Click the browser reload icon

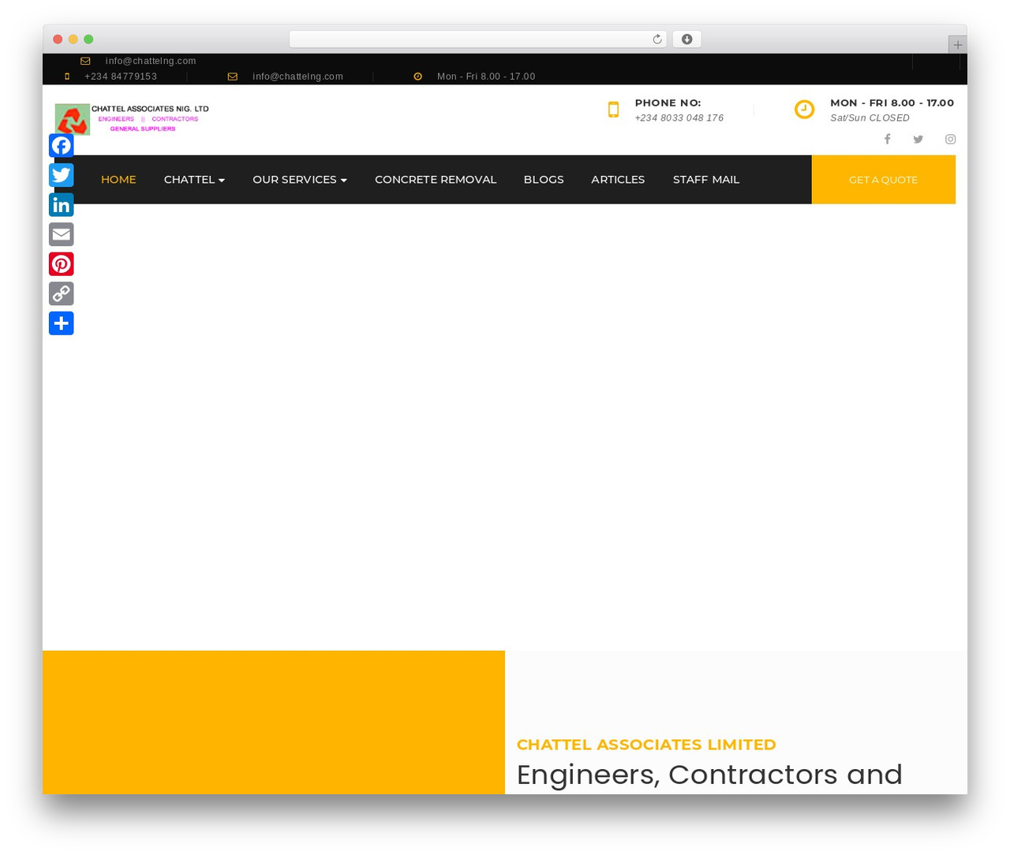[657, 39]
